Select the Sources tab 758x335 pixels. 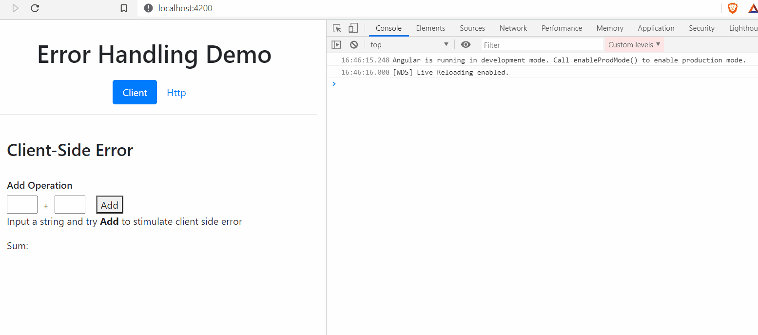(x=472, y=28)
